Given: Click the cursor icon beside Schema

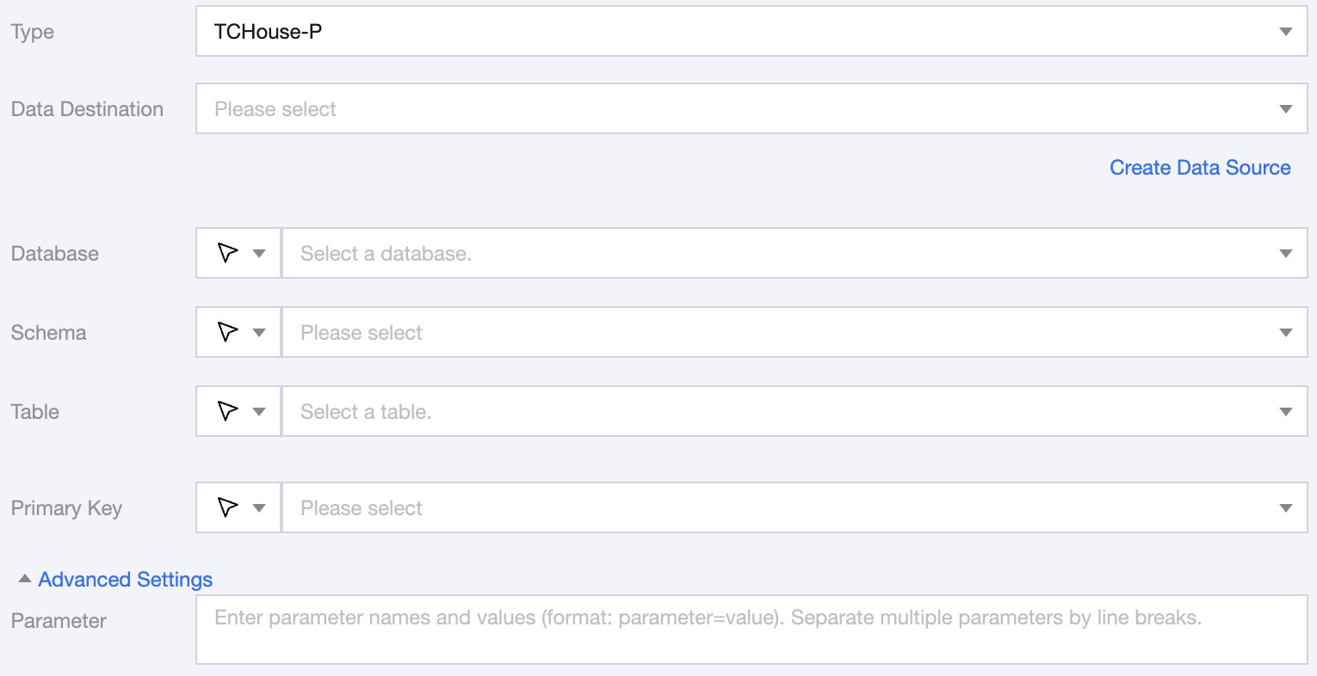Looking at the screenshot, I should click(227, 332).
